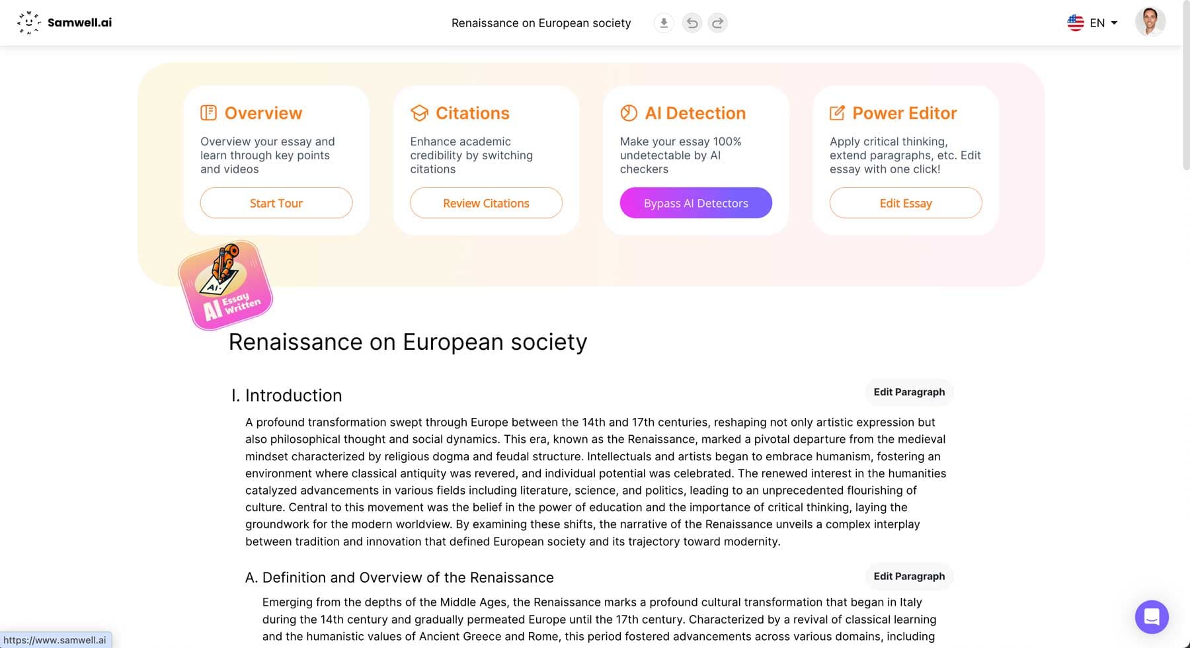The image size is (1190, 648).
Task: Click the US flag icon
Action: (1076, 22)
